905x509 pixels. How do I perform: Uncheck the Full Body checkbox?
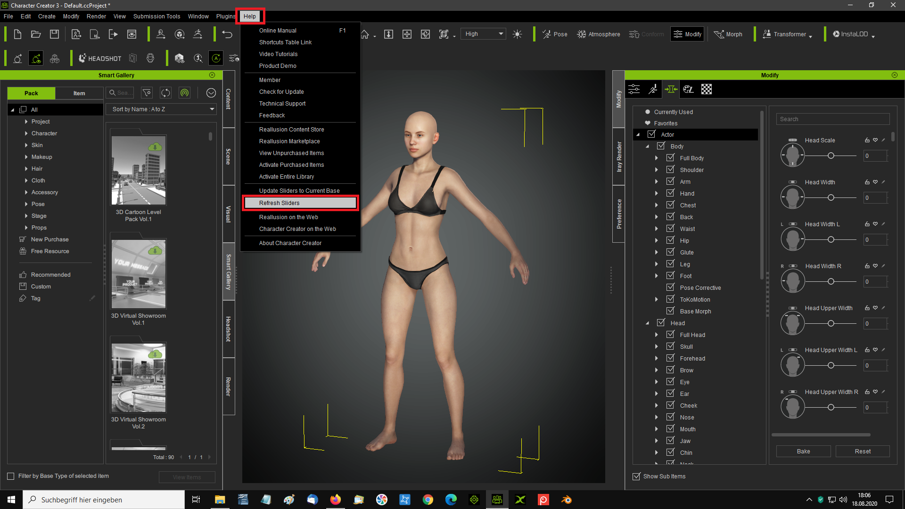pyautogui.click(x=670, y=158)
